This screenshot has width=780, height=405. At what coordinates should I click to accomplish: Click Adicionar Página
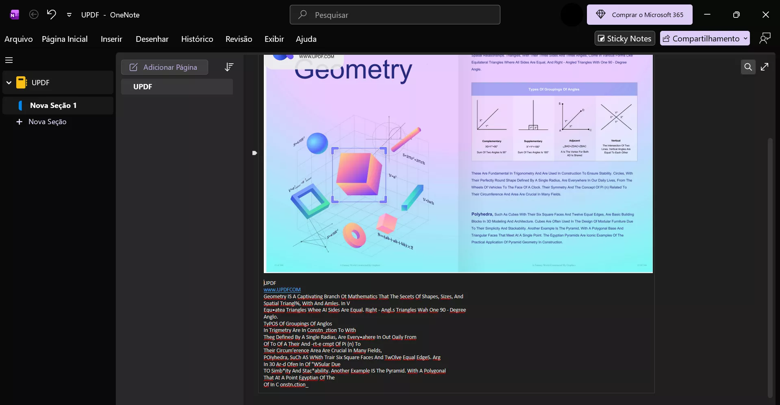(x=165, y=67)
